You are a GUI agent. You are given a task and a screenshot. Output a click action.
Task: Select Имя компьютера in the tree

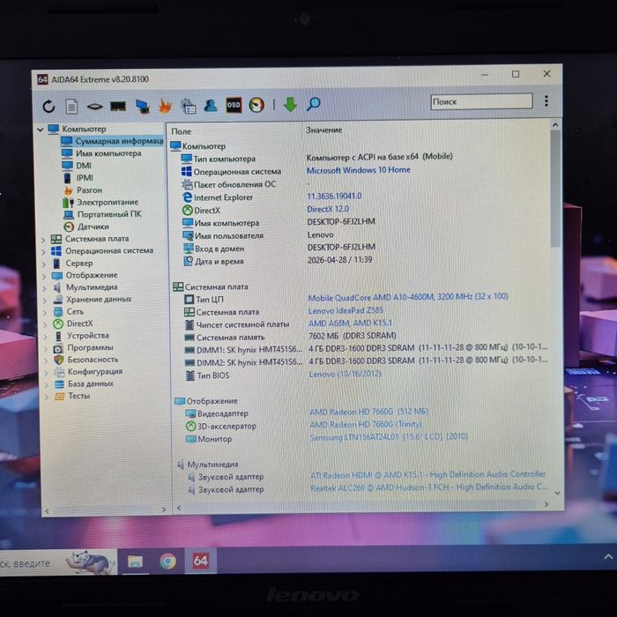(108, 153)
